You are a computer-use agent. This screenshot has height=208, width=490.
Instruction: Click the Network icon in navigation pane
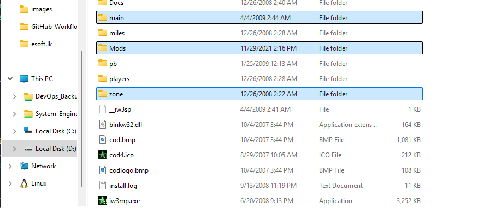point(23,166)
